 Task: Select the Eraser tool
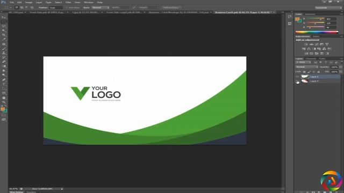pyautogui.click(x=4, y=62)
